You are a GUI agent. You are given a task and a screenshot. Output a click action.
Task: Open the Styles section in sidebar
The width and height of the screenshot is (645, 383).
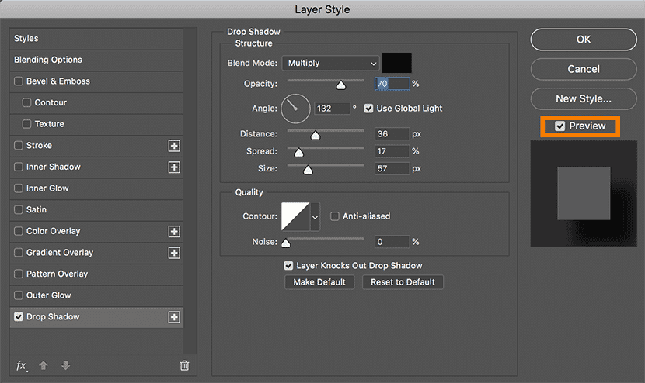tap(26, 38)
